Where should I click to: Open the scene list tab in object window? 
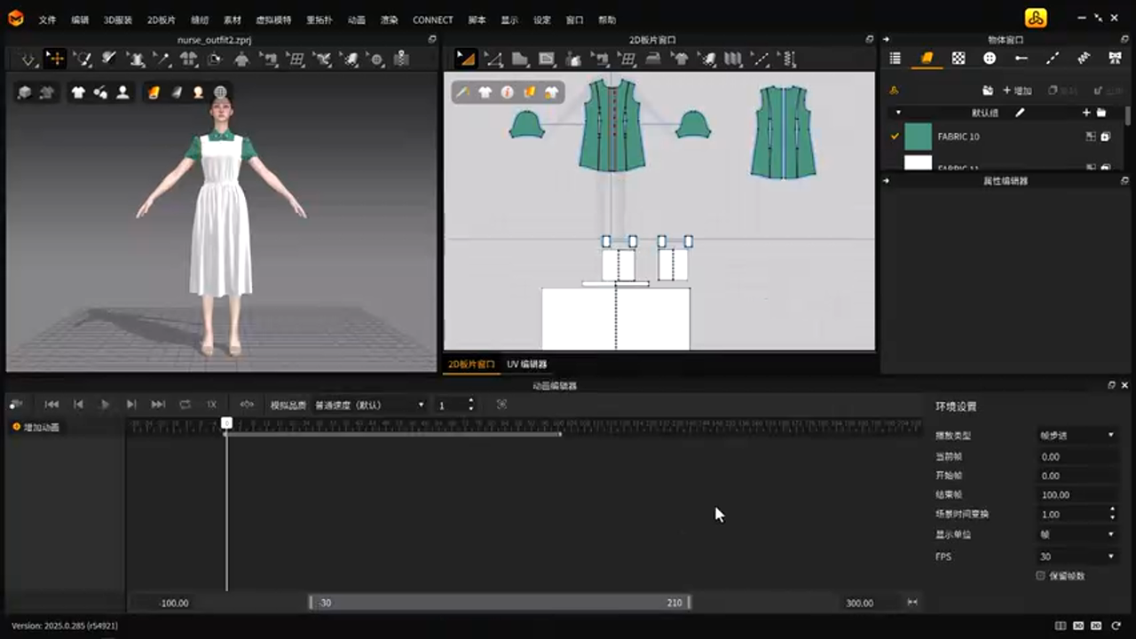pos(895,59)
